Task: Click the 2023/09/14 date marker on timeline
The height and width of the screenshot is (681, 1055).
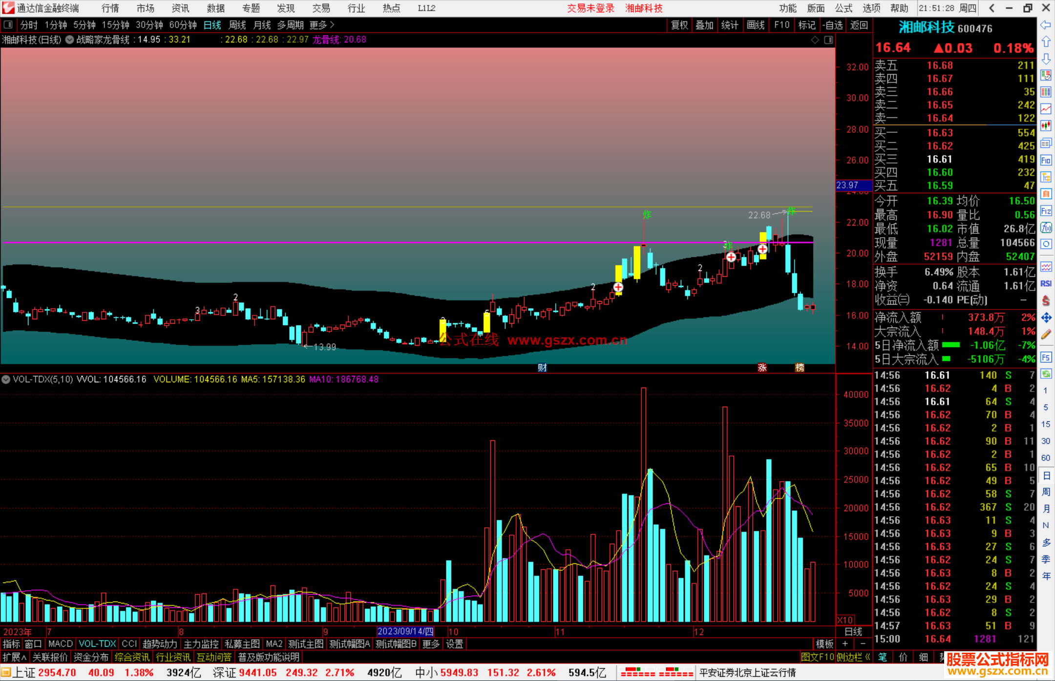Action: (x=405, y=631)
